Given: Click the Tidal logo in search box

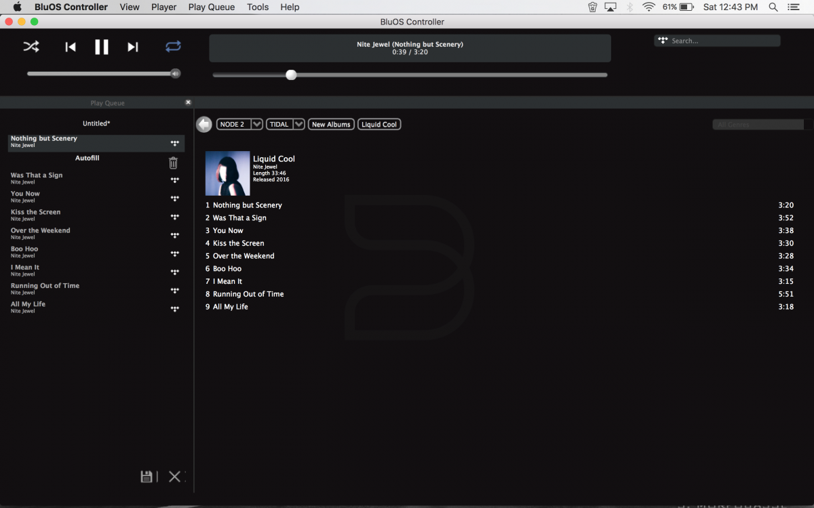Looking at the screenshot, I should pos(663,41).
